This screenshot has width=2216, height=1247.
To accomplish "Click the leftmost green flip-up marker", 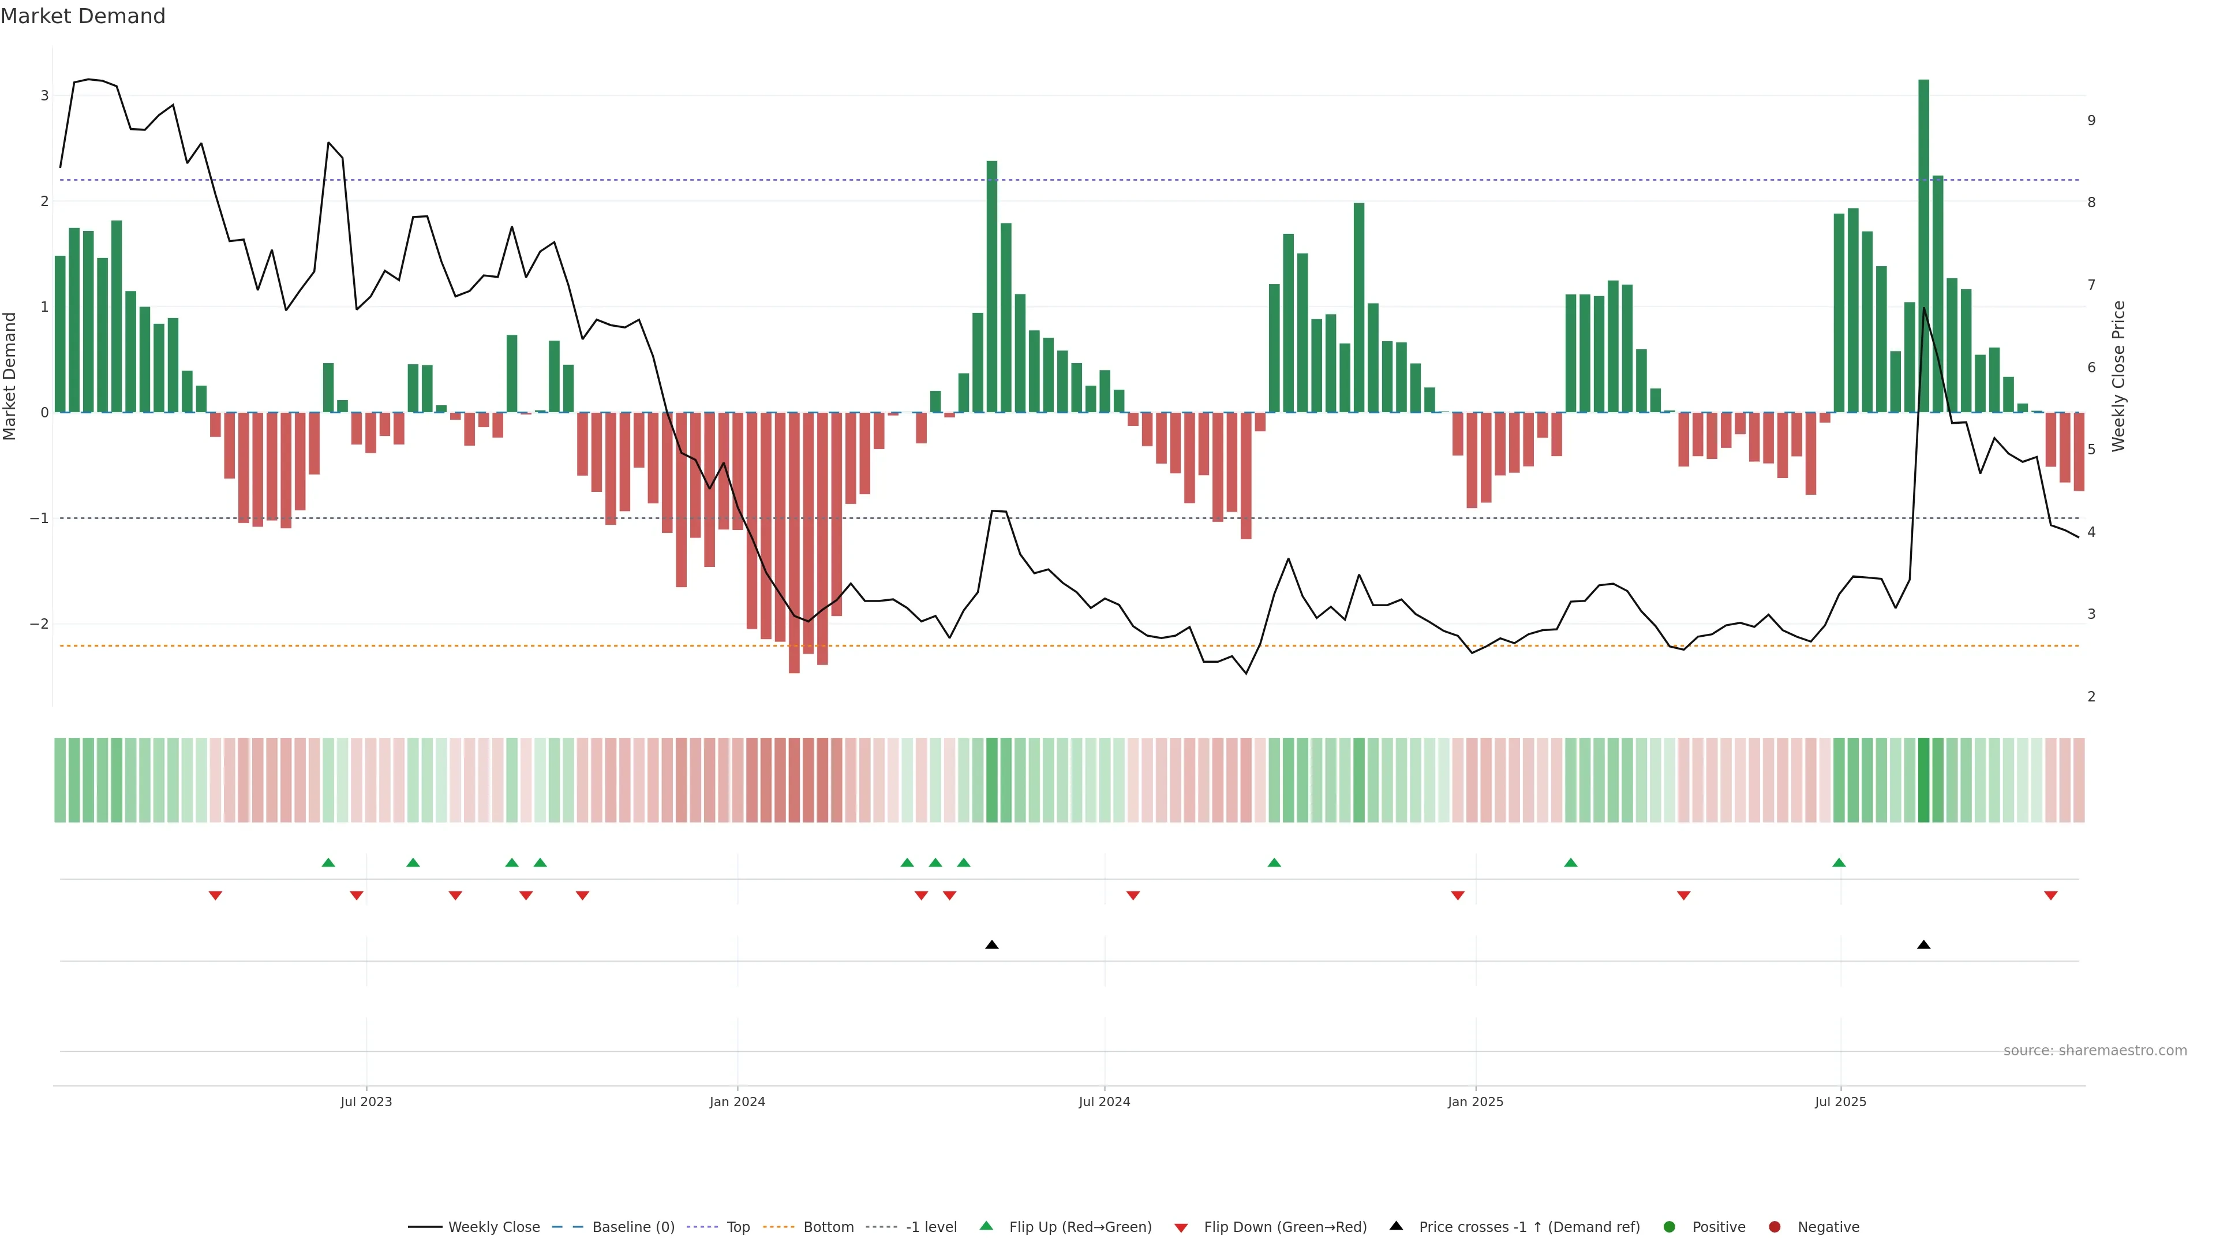I will coord(328,863).
